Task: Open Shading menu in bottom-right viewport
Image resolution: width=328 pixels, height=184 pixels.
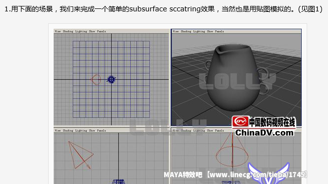Action: pyautogui.click(x=186, y=131)
